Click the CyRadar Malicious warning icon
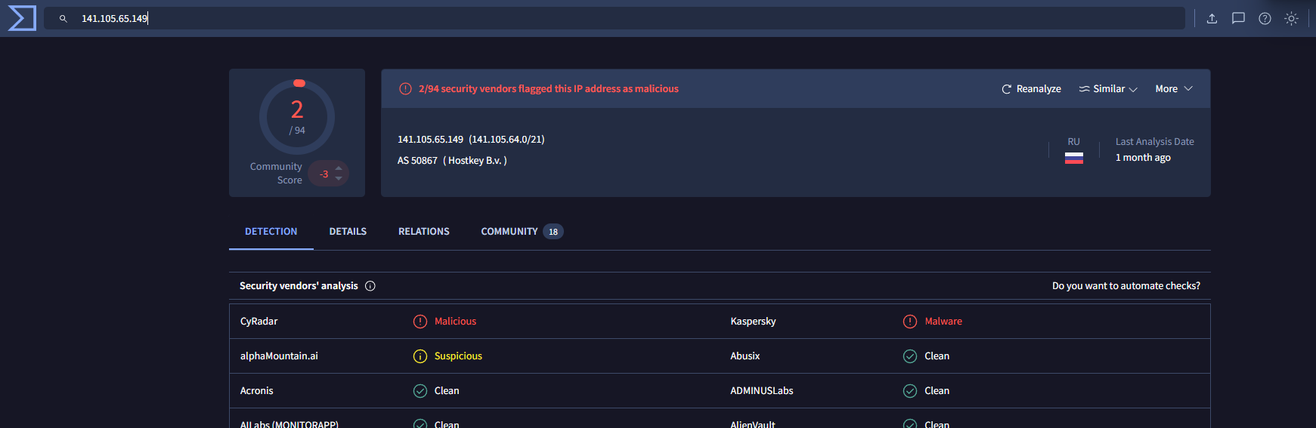1316x428 pixels. 420,322
